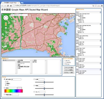The width and height of the screenshot is (104, 99).
Task: Toggle the 表示状態 visibility checkbox
Action: [5, 79]
